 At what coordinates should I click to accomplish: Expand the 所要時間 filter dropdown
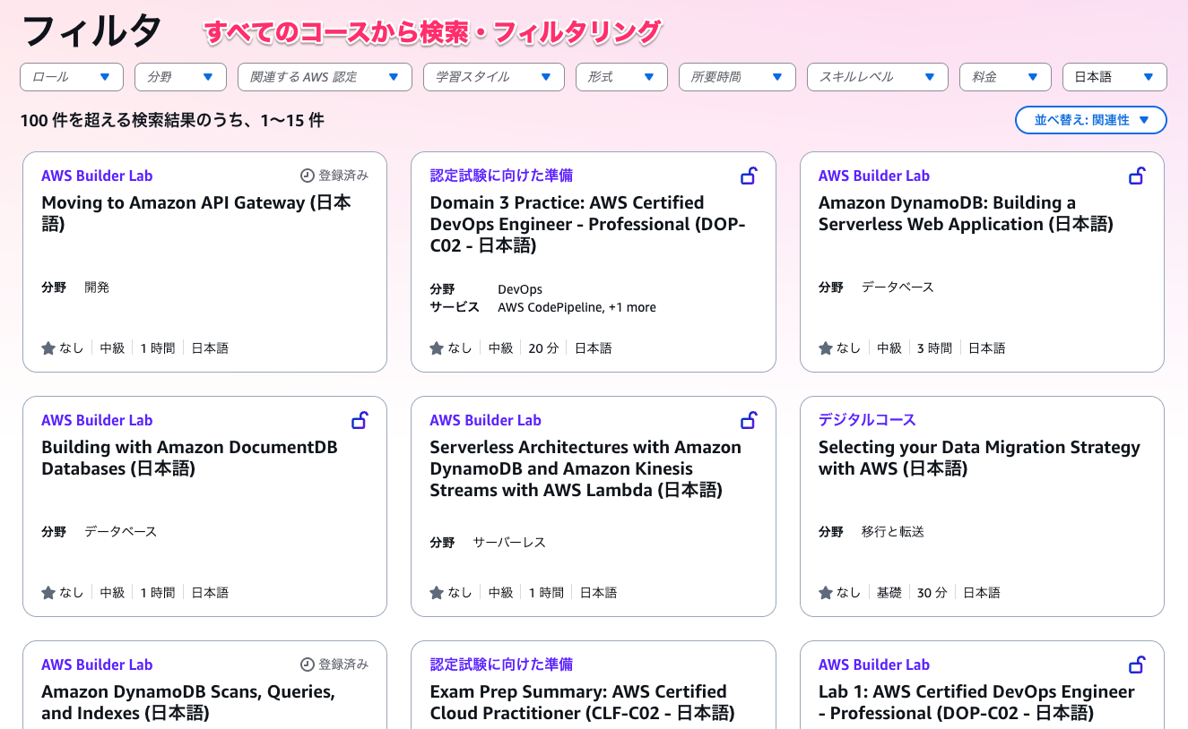737,77
